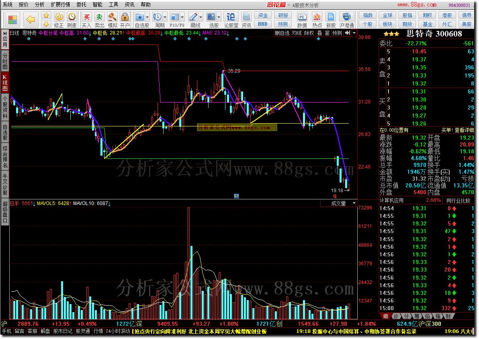This screenshot has width=479, height=339.
Task: Click the three-star rating beside 思特奇
Action: click(x=391, y=34)
